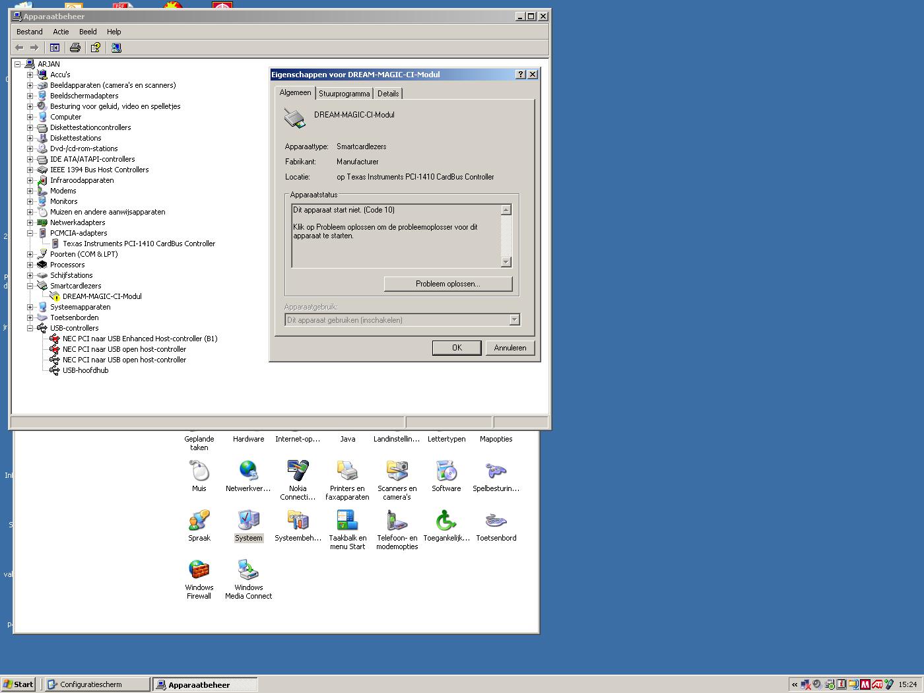Switch to the Stuurprogramma tab
The width and height of the screenshot is (924, 693).
[x=344, y=94]
